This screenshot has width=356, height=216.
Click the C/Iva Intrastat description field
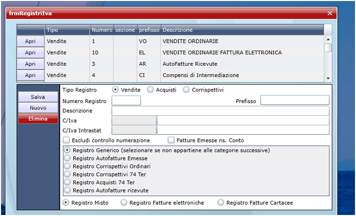tap(243, 130)
